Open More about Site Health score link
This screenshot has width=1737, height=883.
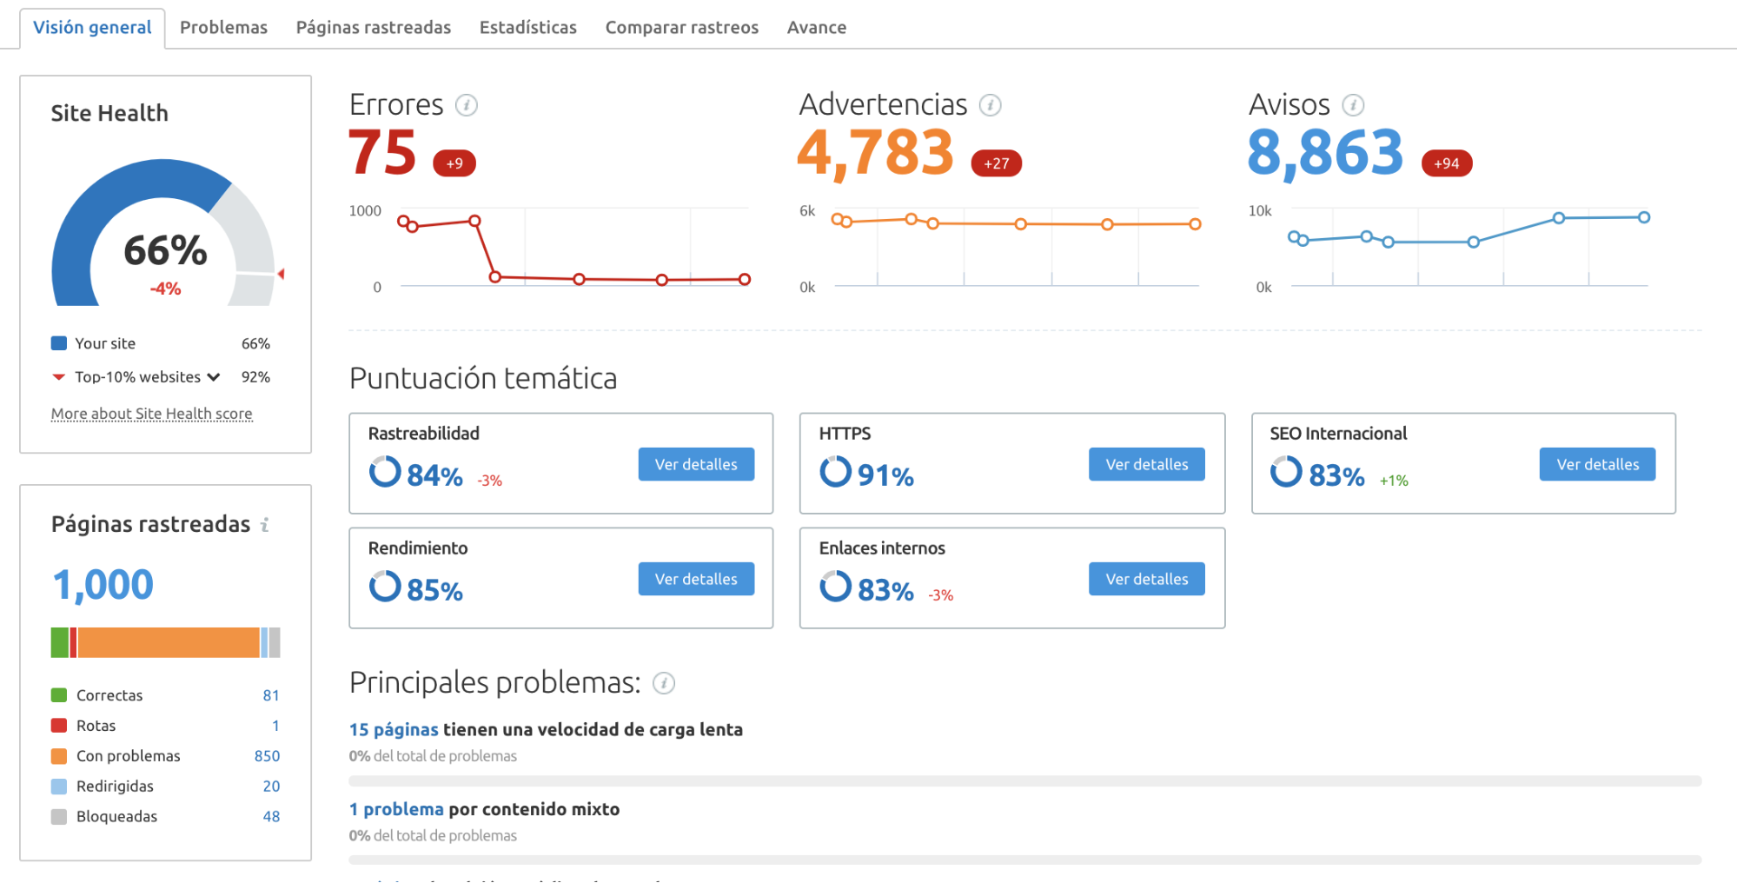(152, 414)
